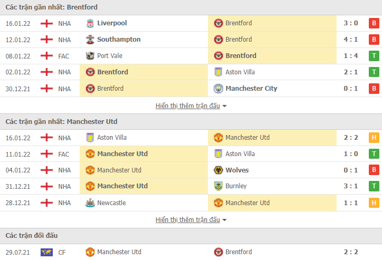Click the orange H badge on Newcastle row
Image resolution: width=382 pixels, height=260 pixels.
(x=374, y=203)
